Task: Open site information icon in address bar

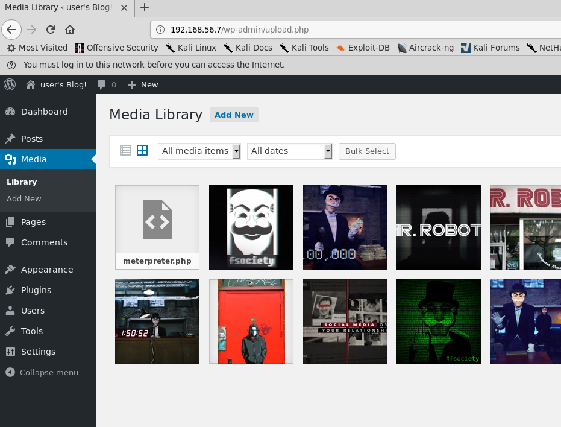Action: [x=160, y=30]
